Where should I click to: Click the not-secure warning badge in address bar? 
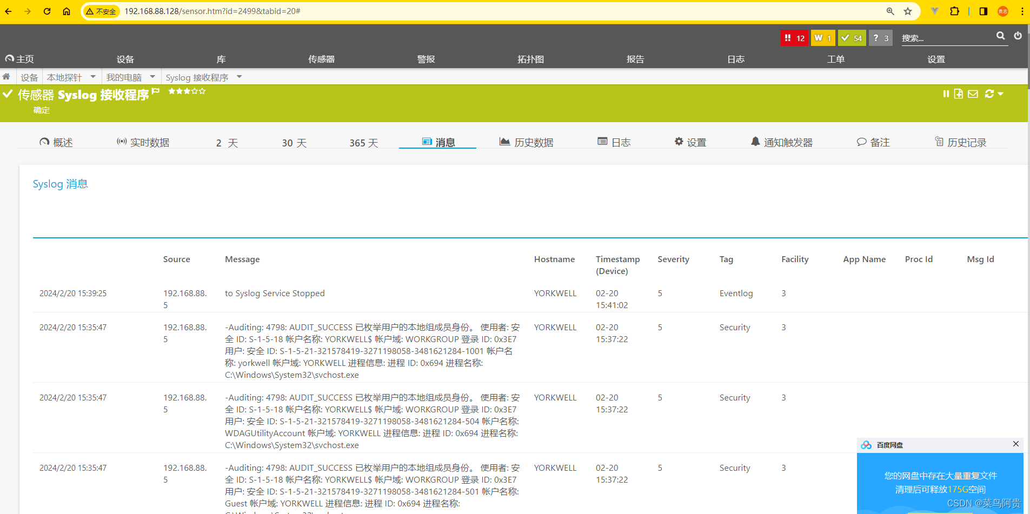click(101, 11)
